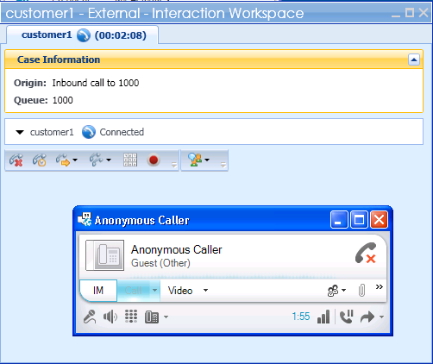Toggle the speaker volume icon

[x=110, y=317]
